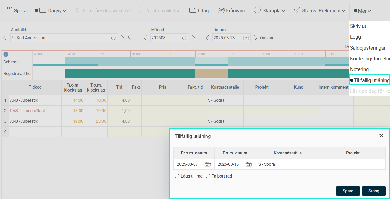Open calendar picker in Datum field
390x199 pixels.
246,38
